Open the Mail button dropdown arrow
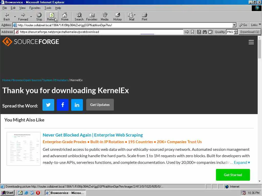 click(135, 15)
